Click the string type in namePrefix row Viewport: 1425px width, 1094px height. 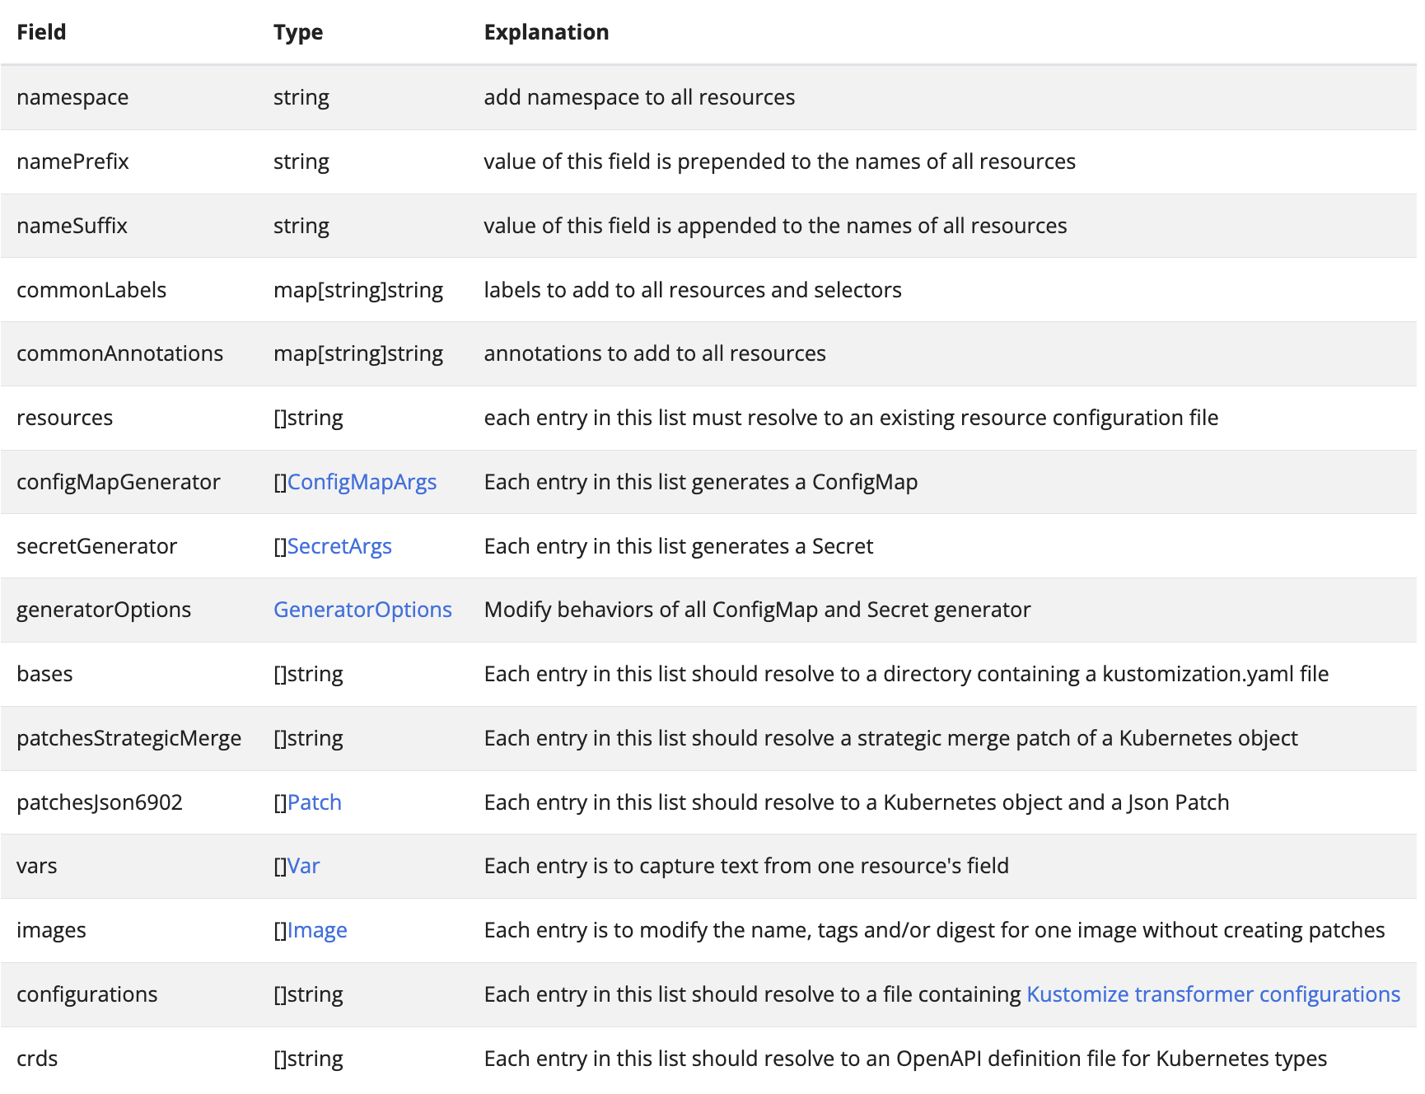301,161
